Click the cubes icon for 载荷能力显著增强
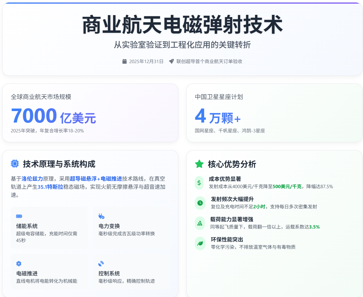Image resolution: width=363 pixels, height=297 pixels. coord(200,223)
